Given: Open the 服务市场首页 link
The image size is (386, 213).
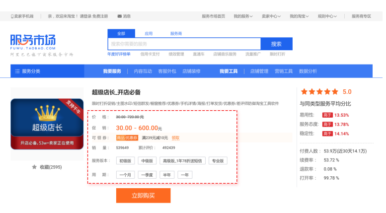Looking at the screenshot, I should (x=214, y=16).
